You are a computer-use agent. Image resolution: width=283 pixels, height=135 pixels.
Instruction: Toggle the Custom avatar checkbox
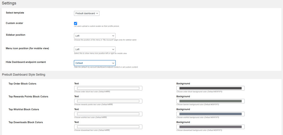(75, 23)
